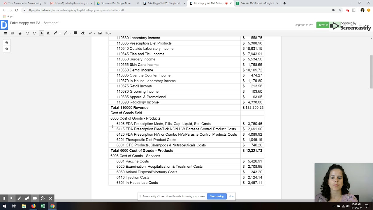The width and height of the screenshot is (373, 210).
Task: Redo the last action
Action: (34, 33)
